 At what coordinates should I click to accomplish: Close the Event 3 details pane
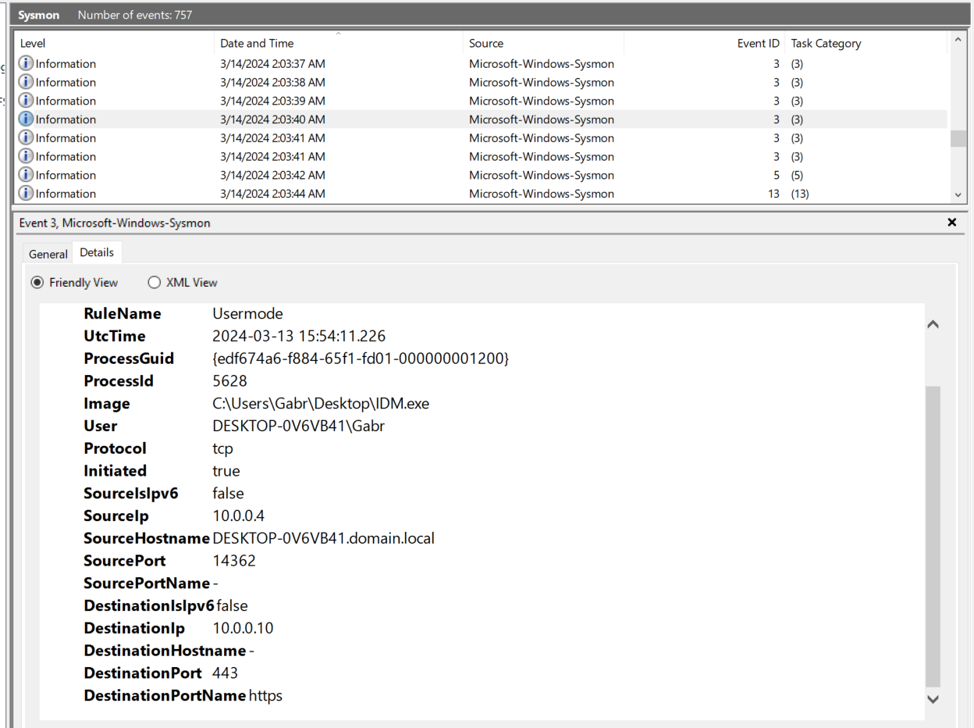951,223
